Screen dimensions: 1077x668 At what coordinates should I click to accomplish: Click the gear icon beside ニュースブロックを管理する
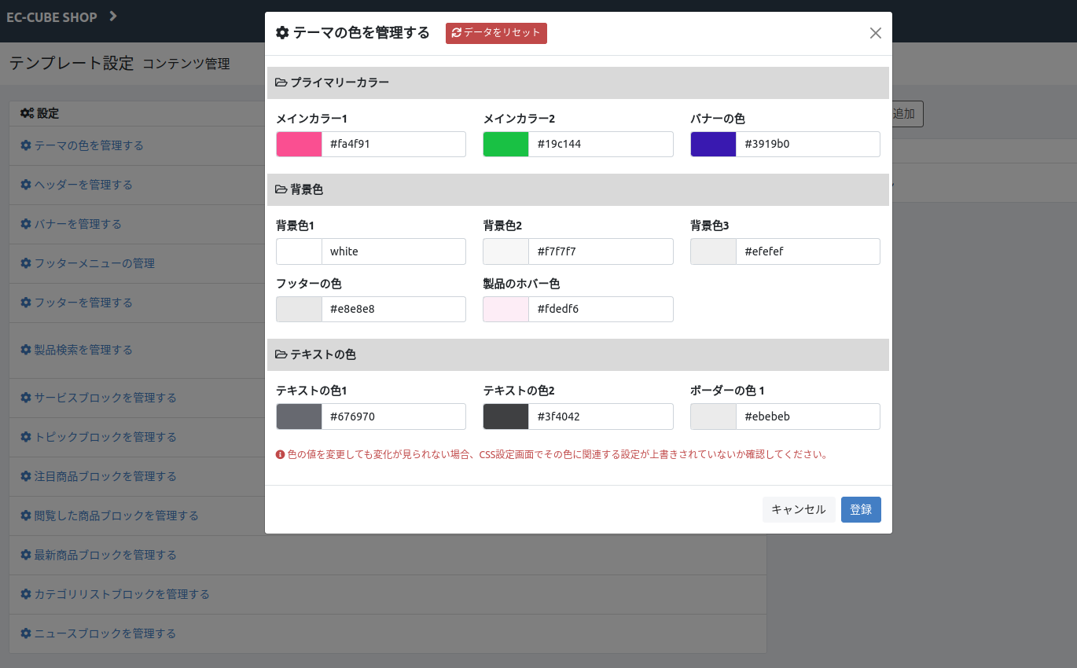click(26, 633)
